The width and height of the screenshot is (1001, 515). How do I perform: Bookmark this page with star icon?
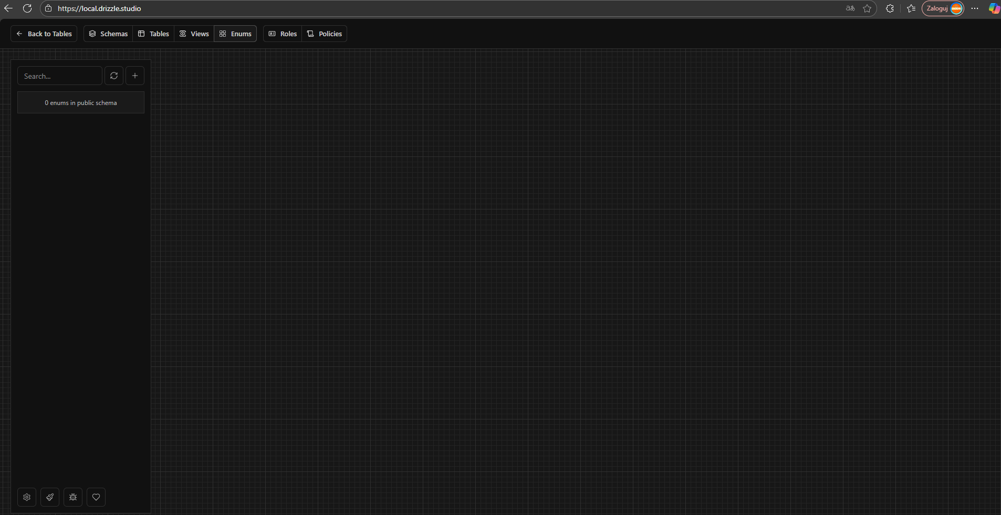pyautogui.click(x=867, y=8)
